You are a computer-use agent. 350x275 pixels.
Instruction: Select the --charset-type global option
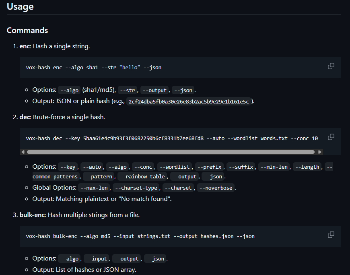(136, 188)
